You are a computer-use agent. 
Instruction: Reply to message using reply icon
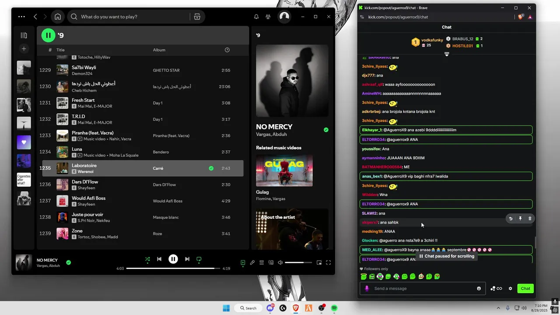click(x=511, y=219)
